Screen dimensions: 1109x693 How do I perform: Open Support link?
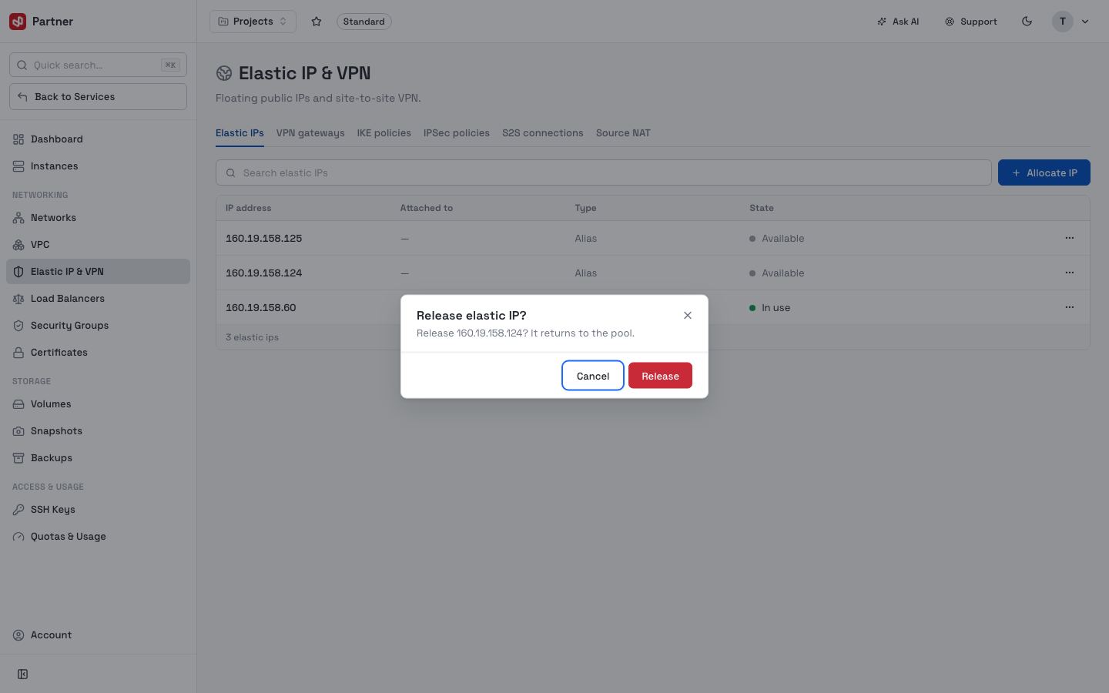pos(971,22)
